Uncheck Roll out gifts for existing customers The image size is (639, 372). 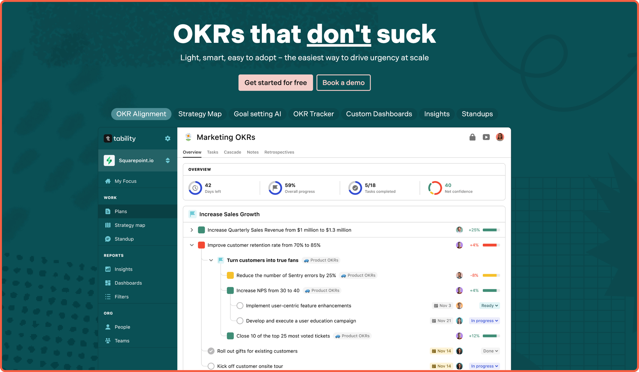[x=211, y=351]
